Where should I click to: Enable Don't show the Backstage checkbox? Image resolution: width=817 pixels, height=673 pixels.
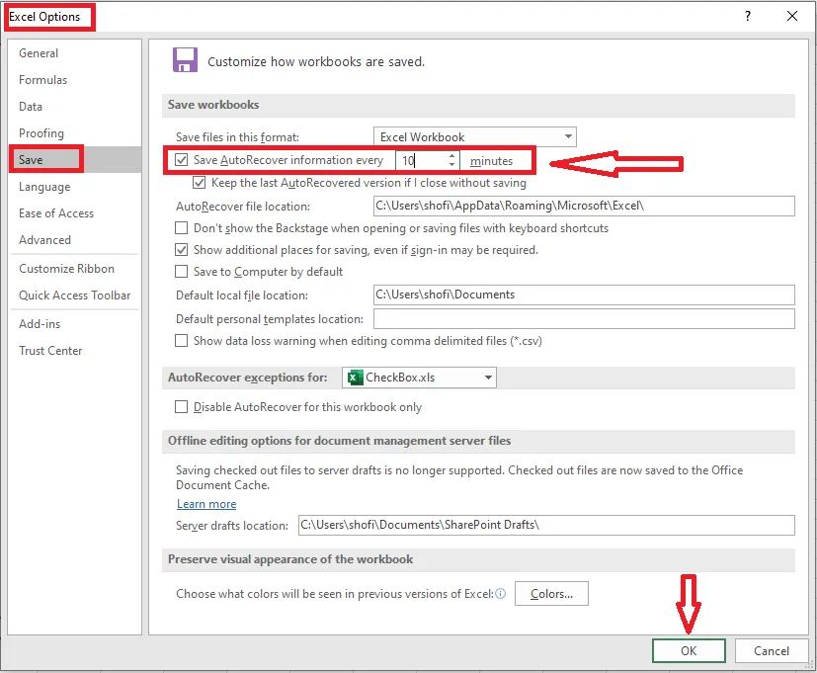181,228
